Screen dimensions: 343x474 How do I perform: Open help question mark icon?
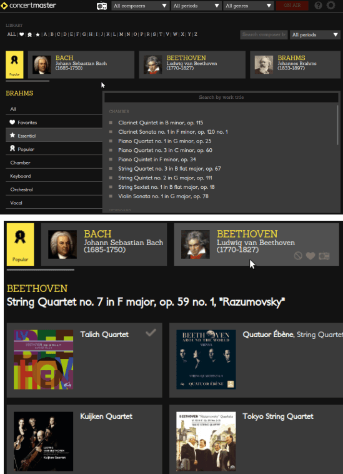pos(318,6)
